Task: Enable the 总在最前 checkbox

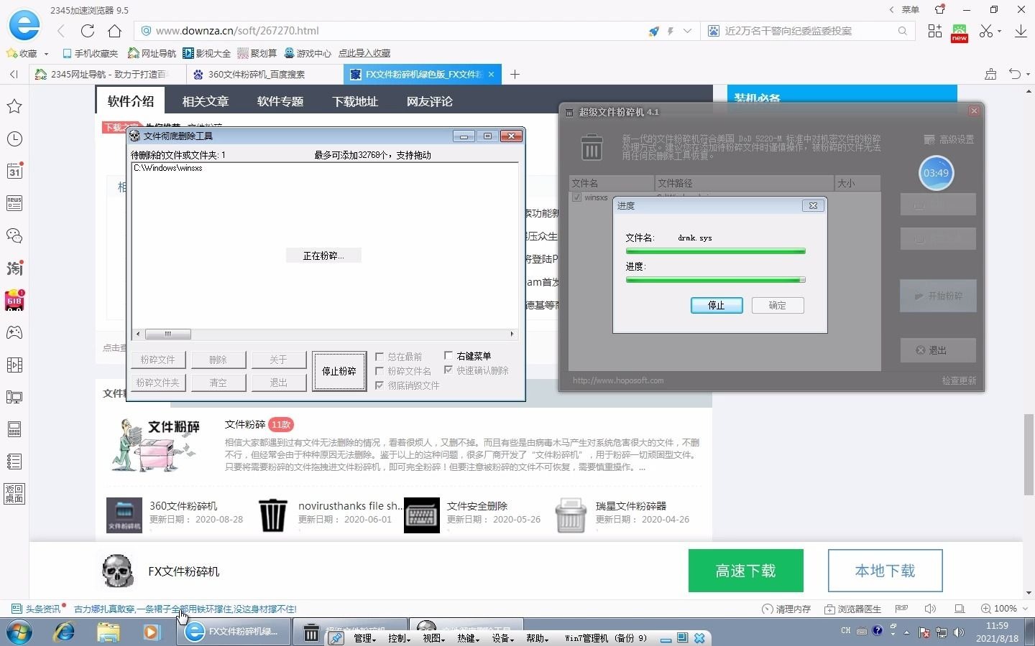Action: point(380,357)
